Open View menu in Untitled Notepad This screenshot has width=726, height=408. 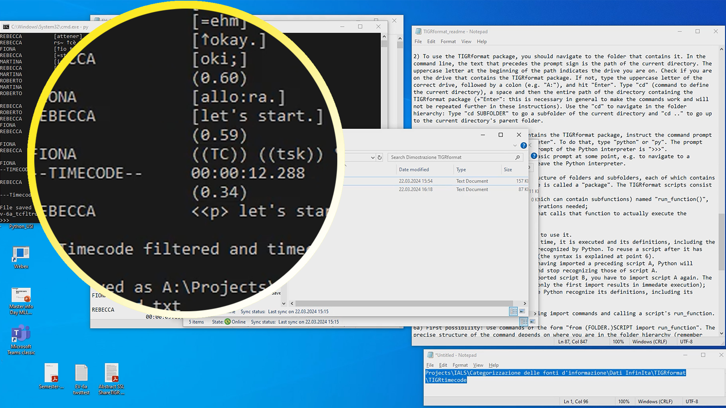pos(478,365)
